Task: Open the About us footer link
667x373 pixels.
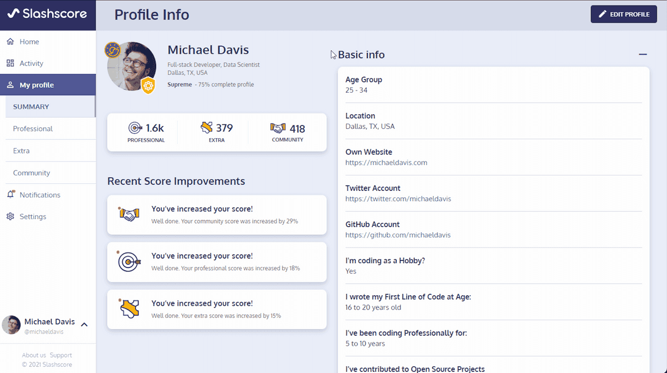Action: pyautogui.click(x=34, y=355)
